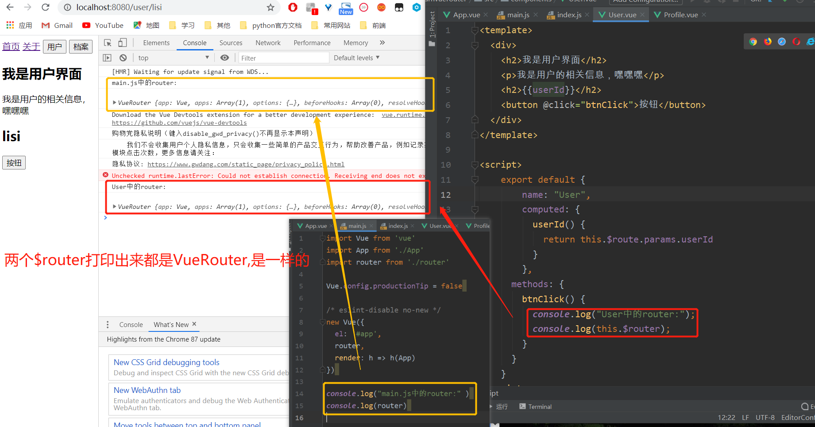Open the New WebAuthn tab link
Screen dimensions: 815x427
147,390
